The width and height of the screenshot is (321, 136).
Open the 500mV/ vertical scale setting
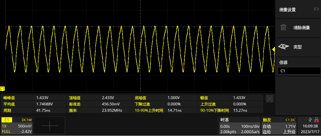[x=25, y=126]
